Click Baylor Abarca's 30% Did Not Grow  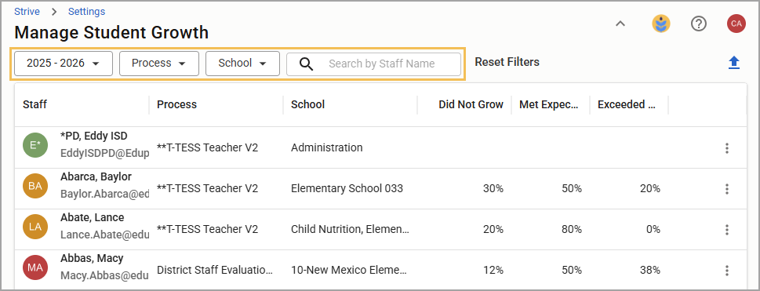click(x=493, y=188)
